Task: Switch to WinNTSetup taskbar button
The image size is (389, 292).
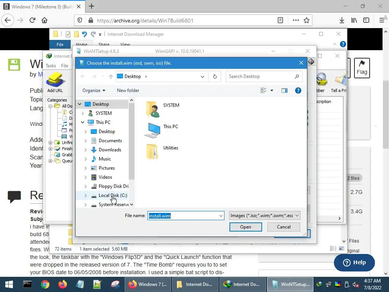Action: click(x=290, y=284)
